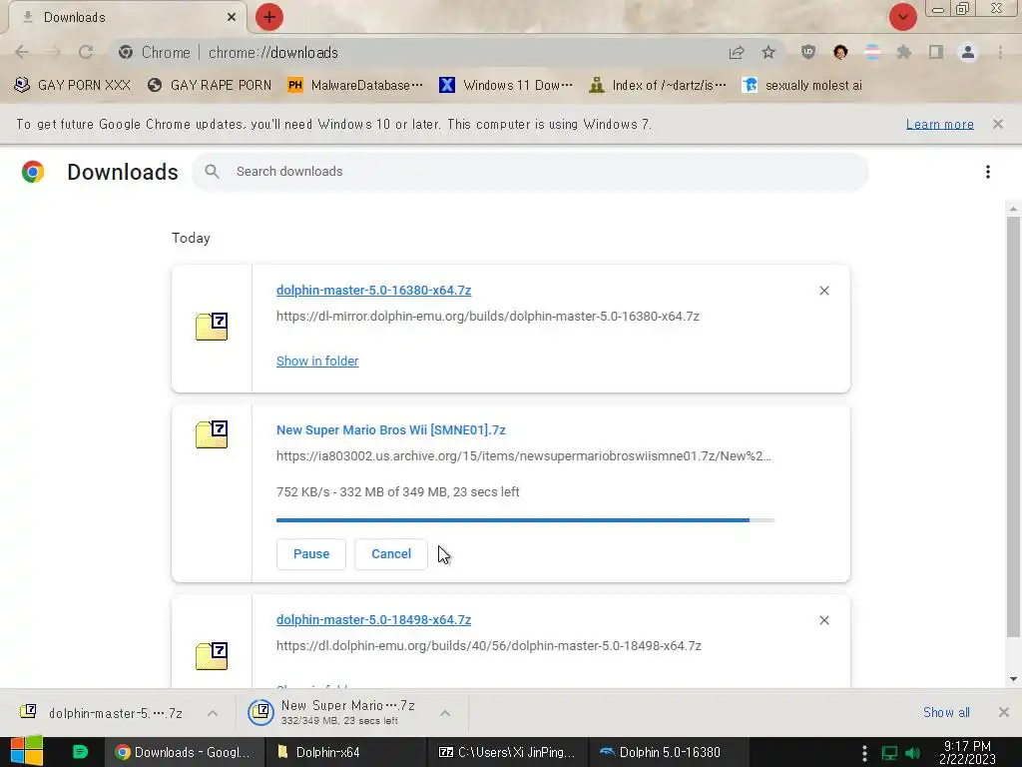Open the Chrome three-dot main menu
Viewport: 1022px width, 767px height.
1000,52
